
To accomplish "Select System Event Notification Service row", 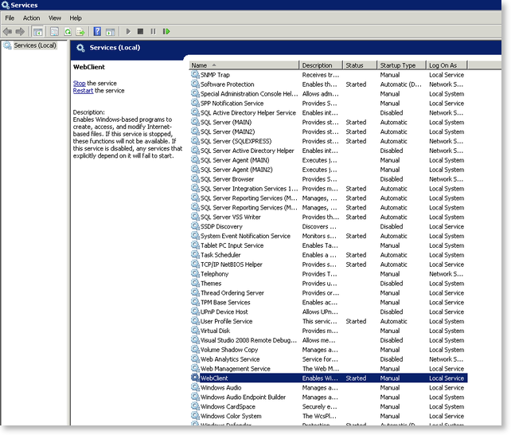I will point(330,236).
